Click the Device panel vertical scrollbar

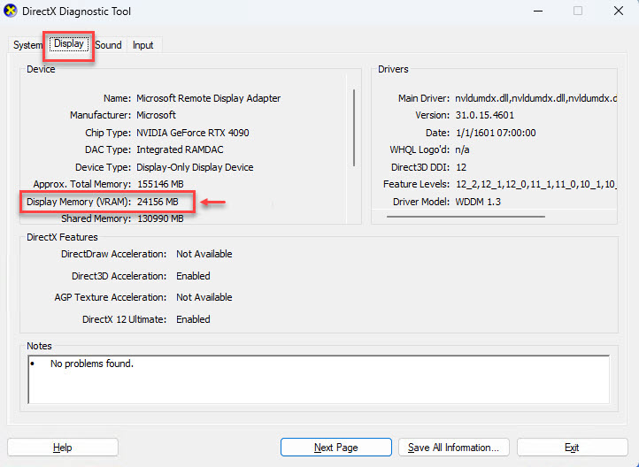(355, 124)
